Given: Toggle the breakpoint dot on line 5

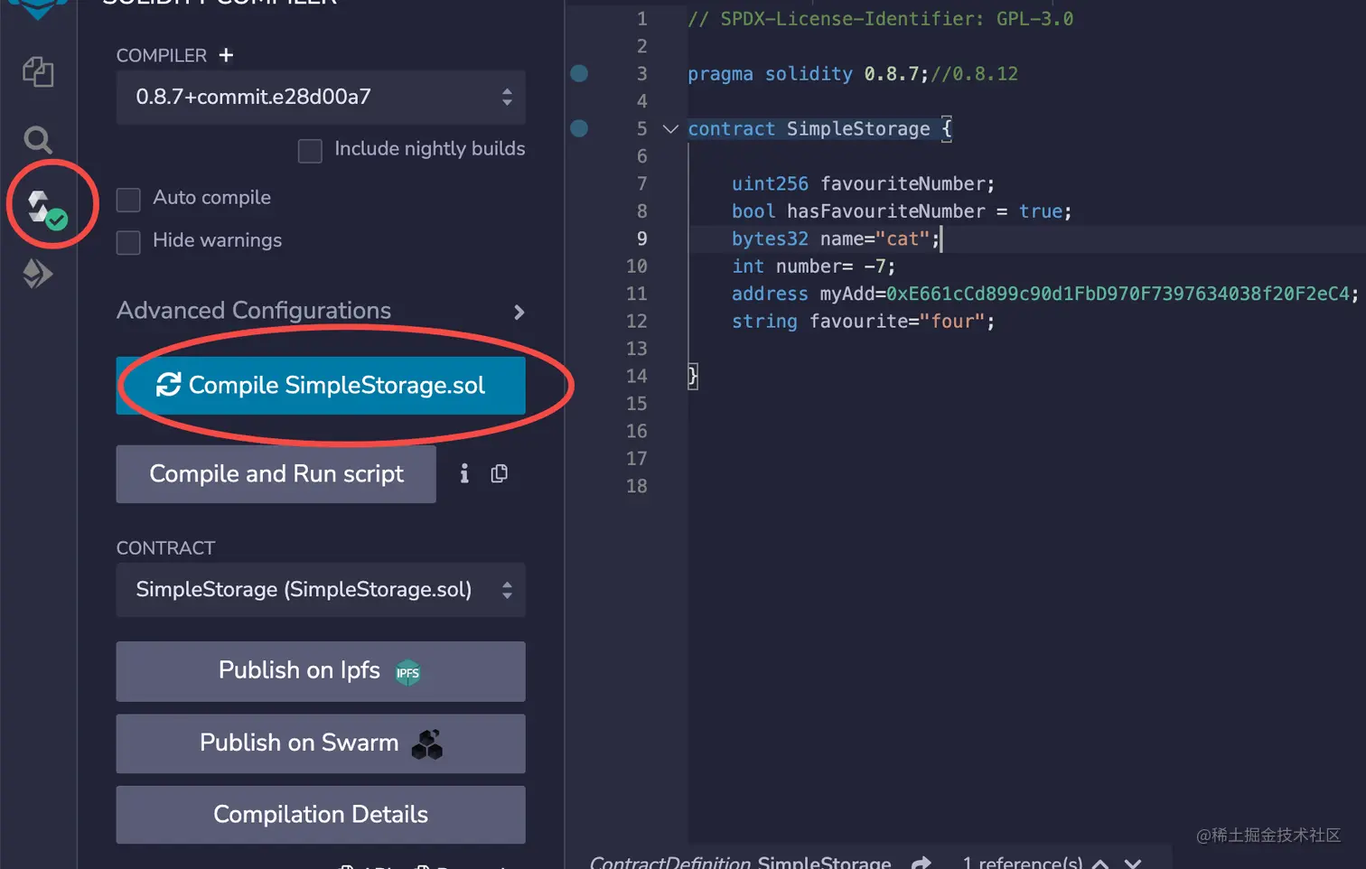Looking at the screenshot, I should [x=579, y=128].
